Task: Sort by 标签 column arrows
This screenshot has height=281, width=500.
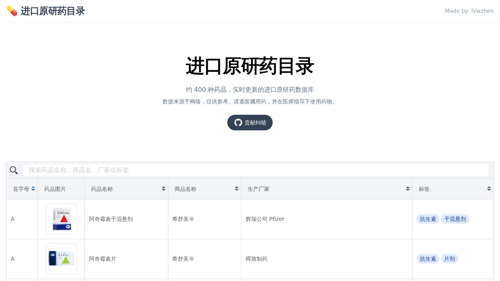Action: 489,189
